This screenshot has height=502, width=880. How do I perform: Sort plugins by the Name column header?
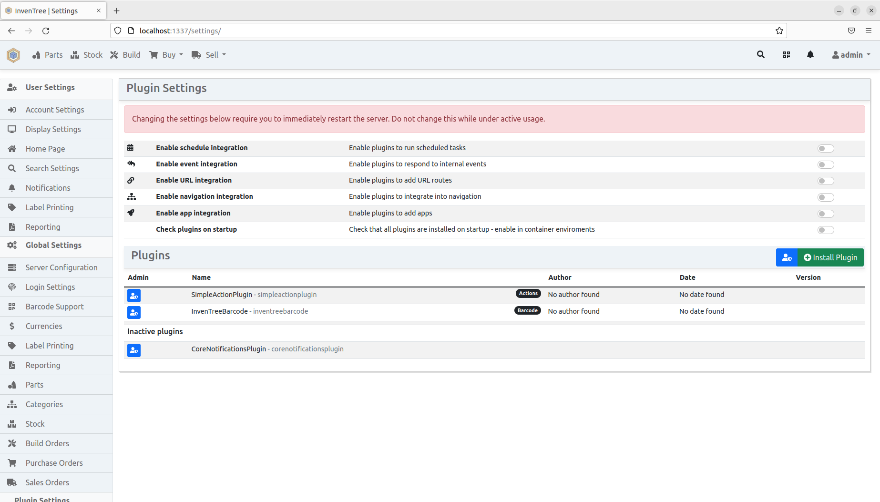click(x=201, y=277)
